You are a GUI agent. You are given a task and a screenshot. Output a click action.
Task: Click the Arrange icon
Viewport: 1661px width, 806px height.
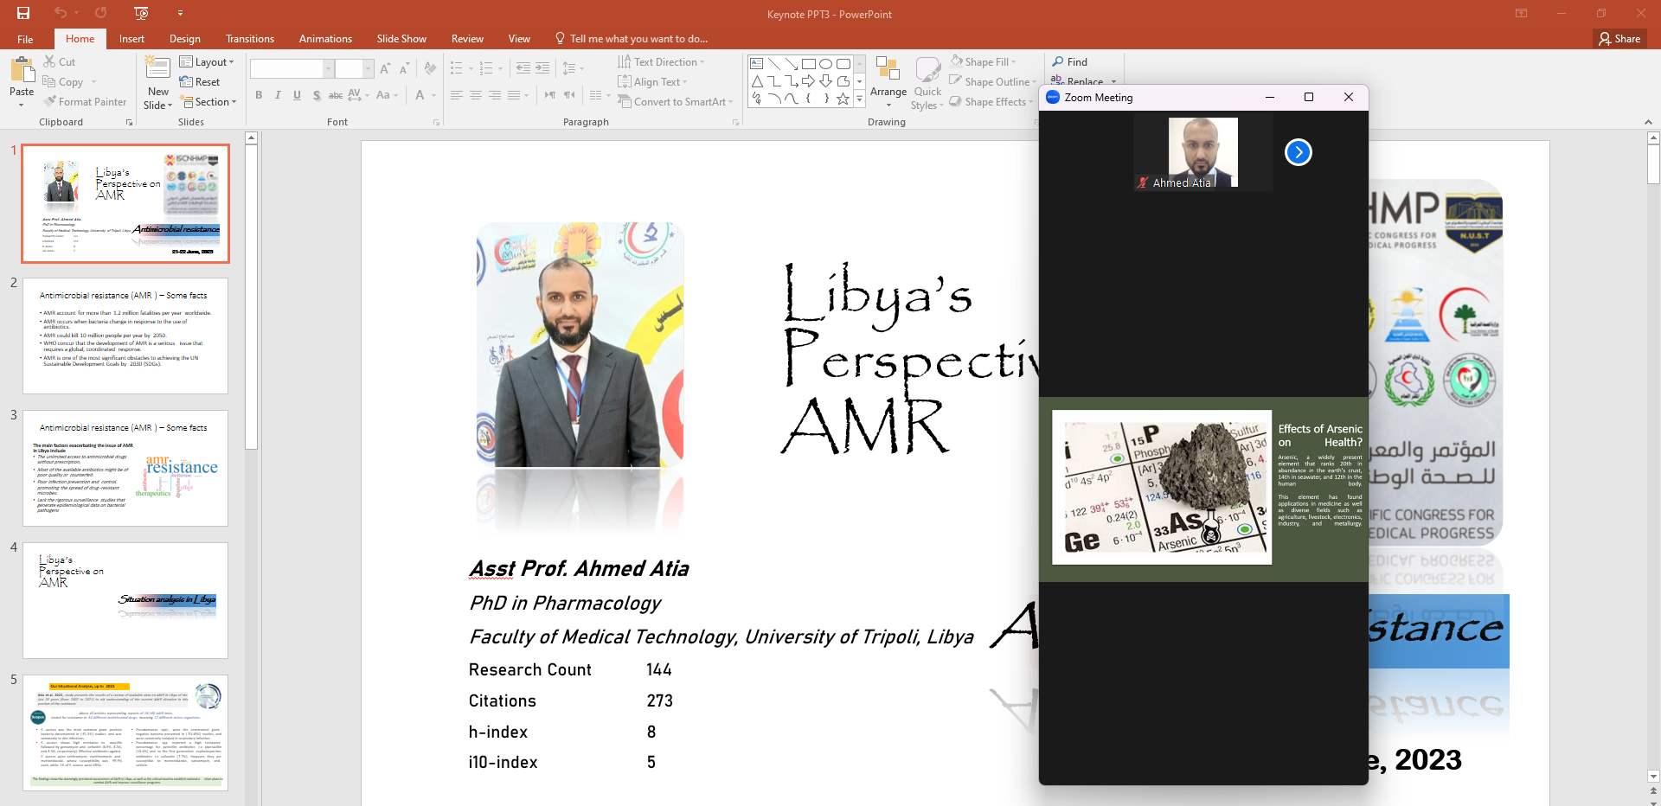(x=888, y=78)
